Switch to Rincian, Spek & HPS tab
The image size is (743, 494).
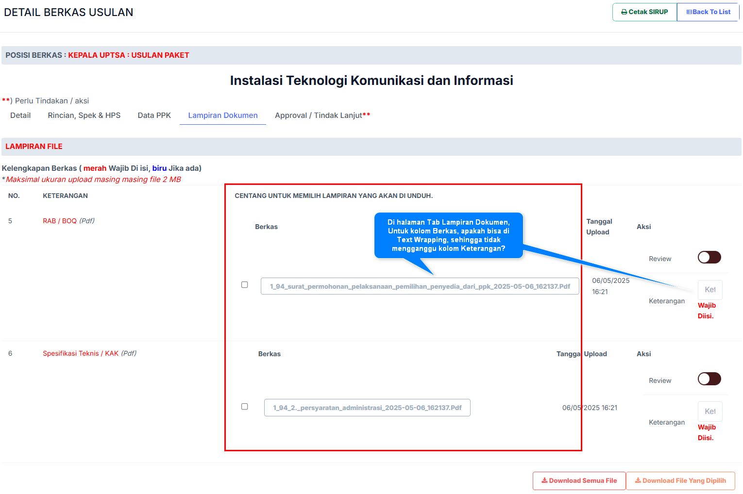84,115
